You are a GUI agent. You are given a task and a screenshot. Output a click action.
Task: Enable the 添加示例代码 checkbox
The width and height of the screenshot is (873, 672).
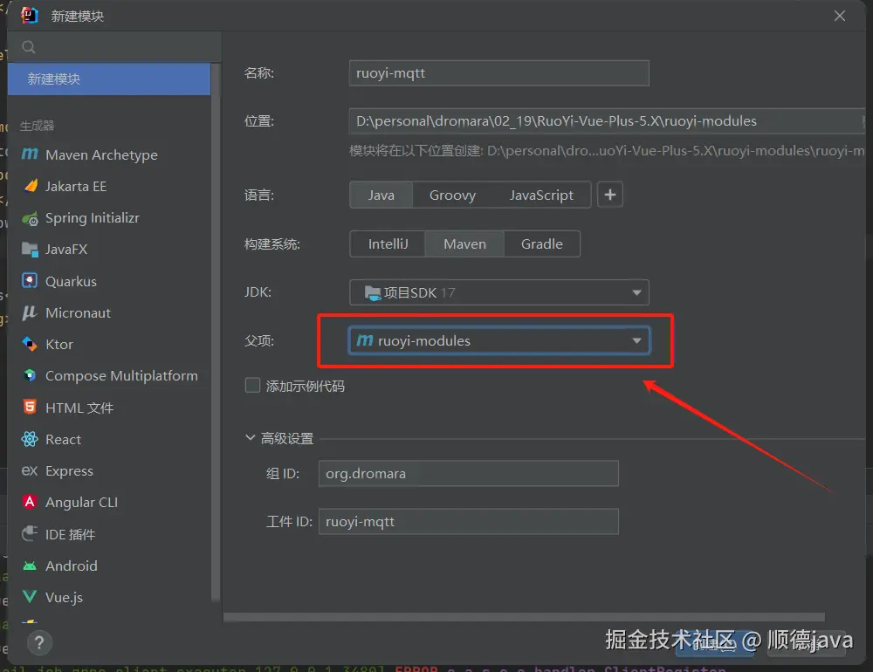253,385
